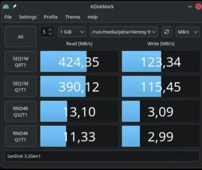Toggle the pin window icon

coord(14,6)
